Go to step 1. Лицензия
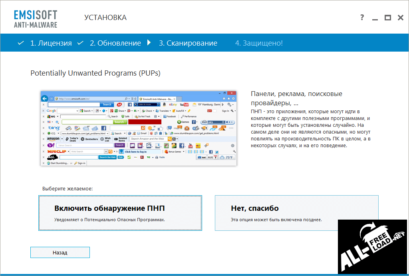409x276 pixels. pos(51,43)
